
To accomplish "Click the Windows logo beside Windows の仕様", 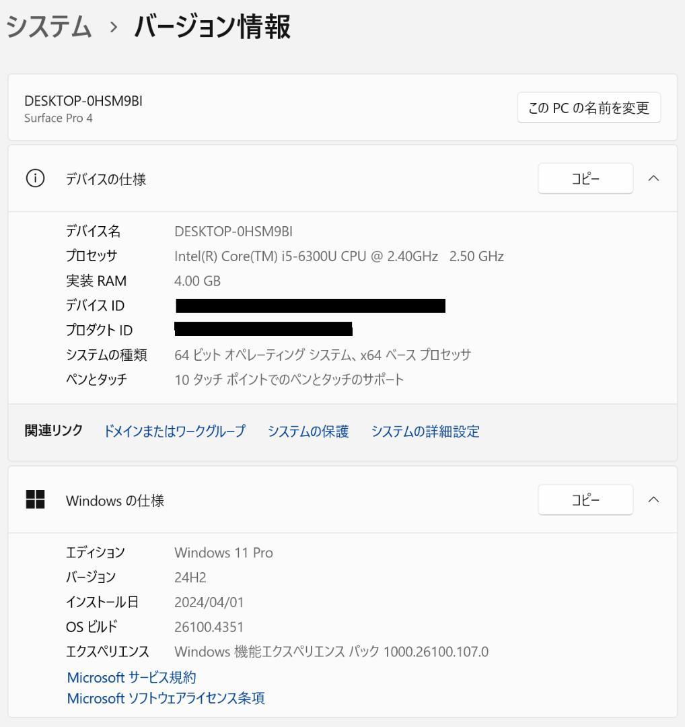I will tap(35, 499).
